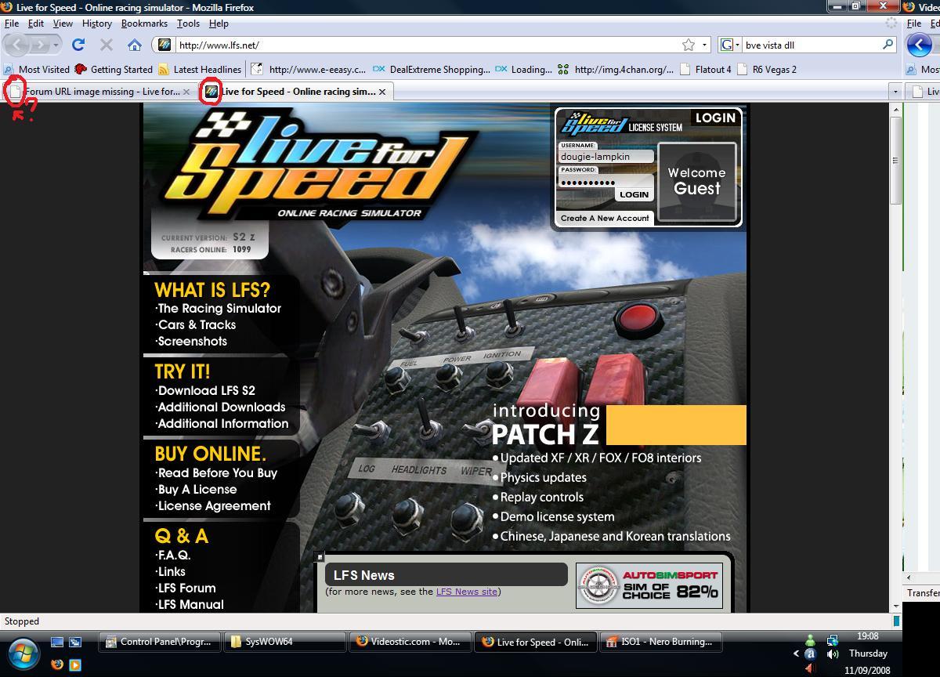Screen dimensions: 940x677
Task: Open the Loading... bookmark
Action: pyautogui.click(x=524, y=69)
